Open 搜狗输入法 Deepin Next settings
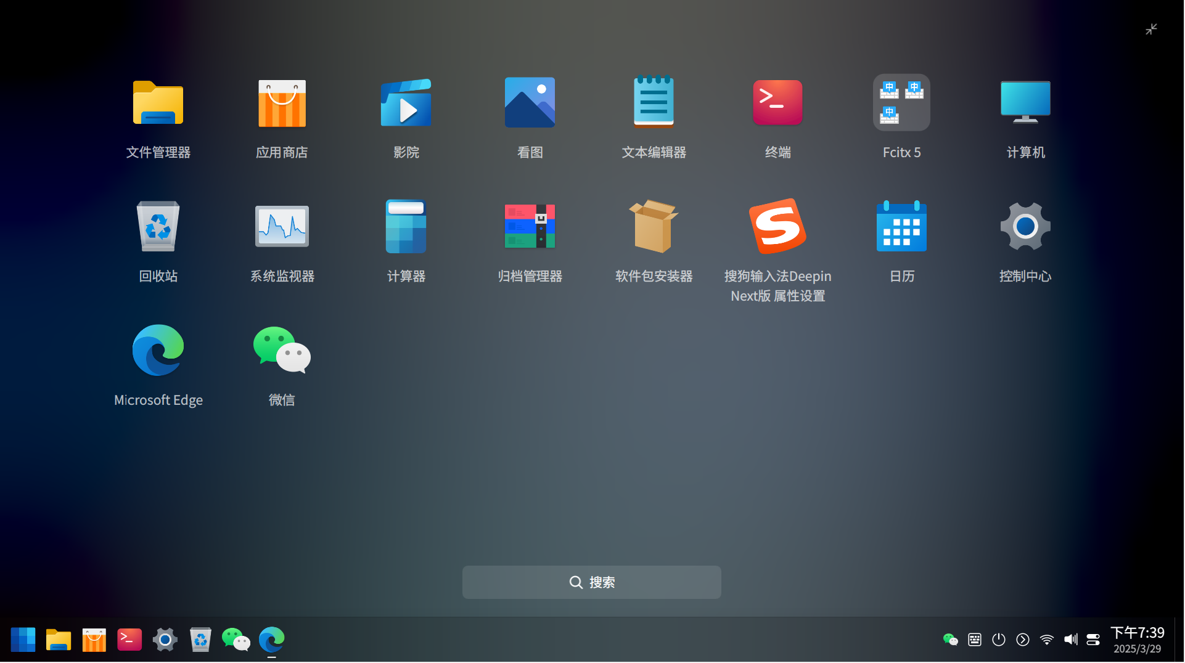The width and height of the screenshot is (1185, 663). [x=777, y=226]
